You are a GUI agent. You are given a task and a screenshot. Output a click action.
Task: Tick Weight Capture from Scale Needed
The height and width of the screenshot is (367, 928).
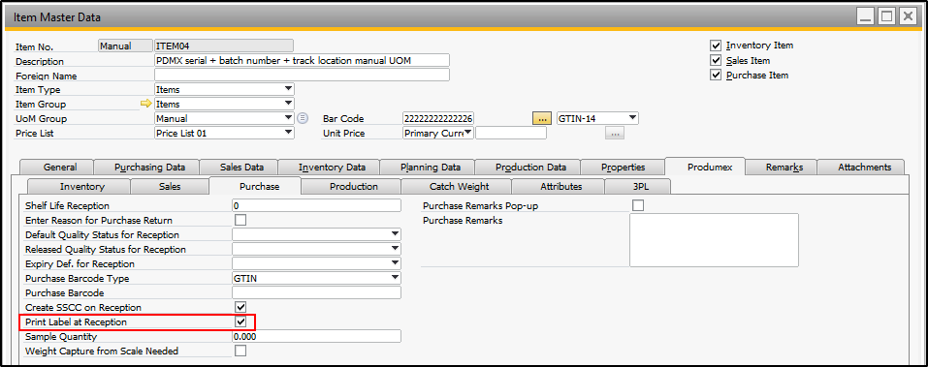[240, 352]
